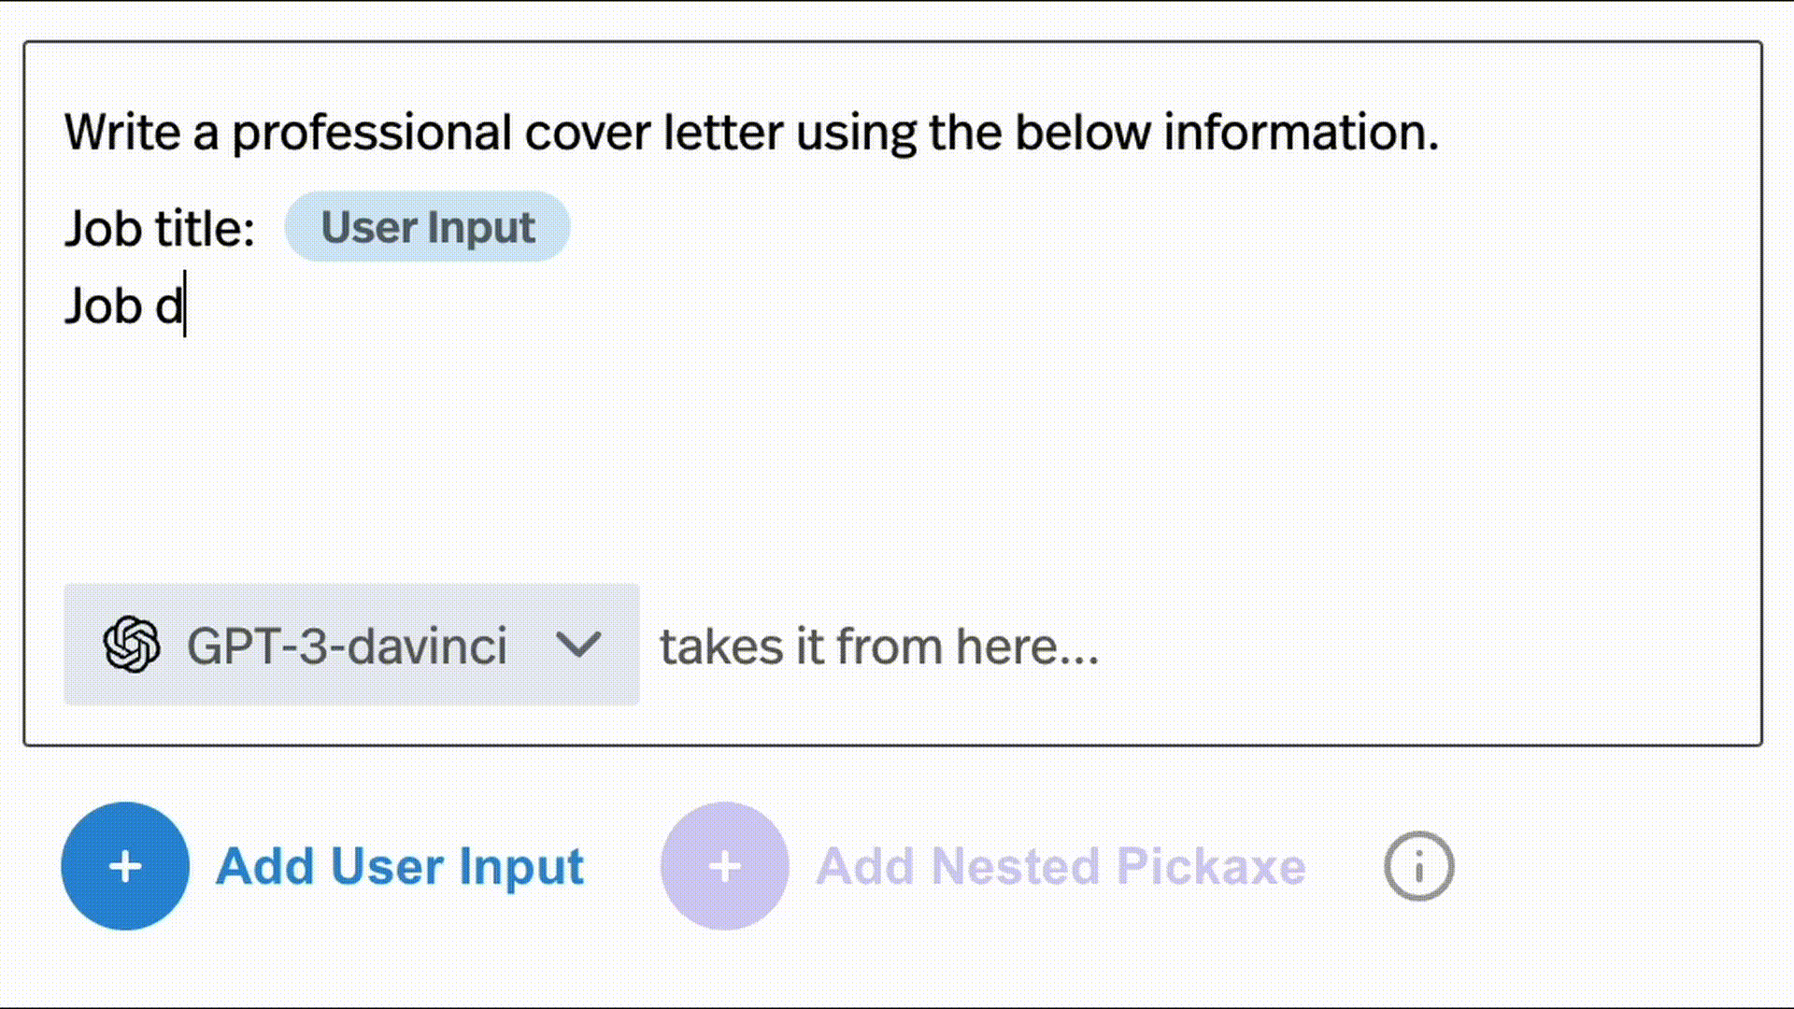Open the GPT-3-davinci model dropdown label
The image size is (1794, 1009).
pyautogui.click(x=347, y=646)
